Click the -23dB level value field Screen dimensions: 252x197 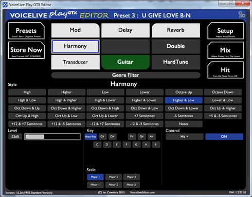click(15, 137)
